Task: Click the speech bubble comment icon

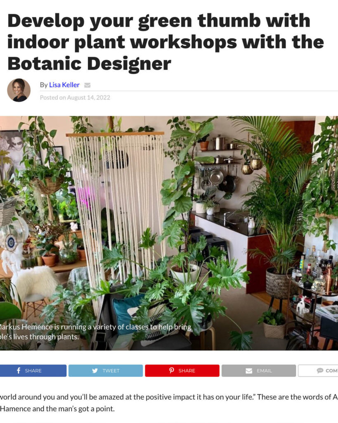Action: click(320, 371)
